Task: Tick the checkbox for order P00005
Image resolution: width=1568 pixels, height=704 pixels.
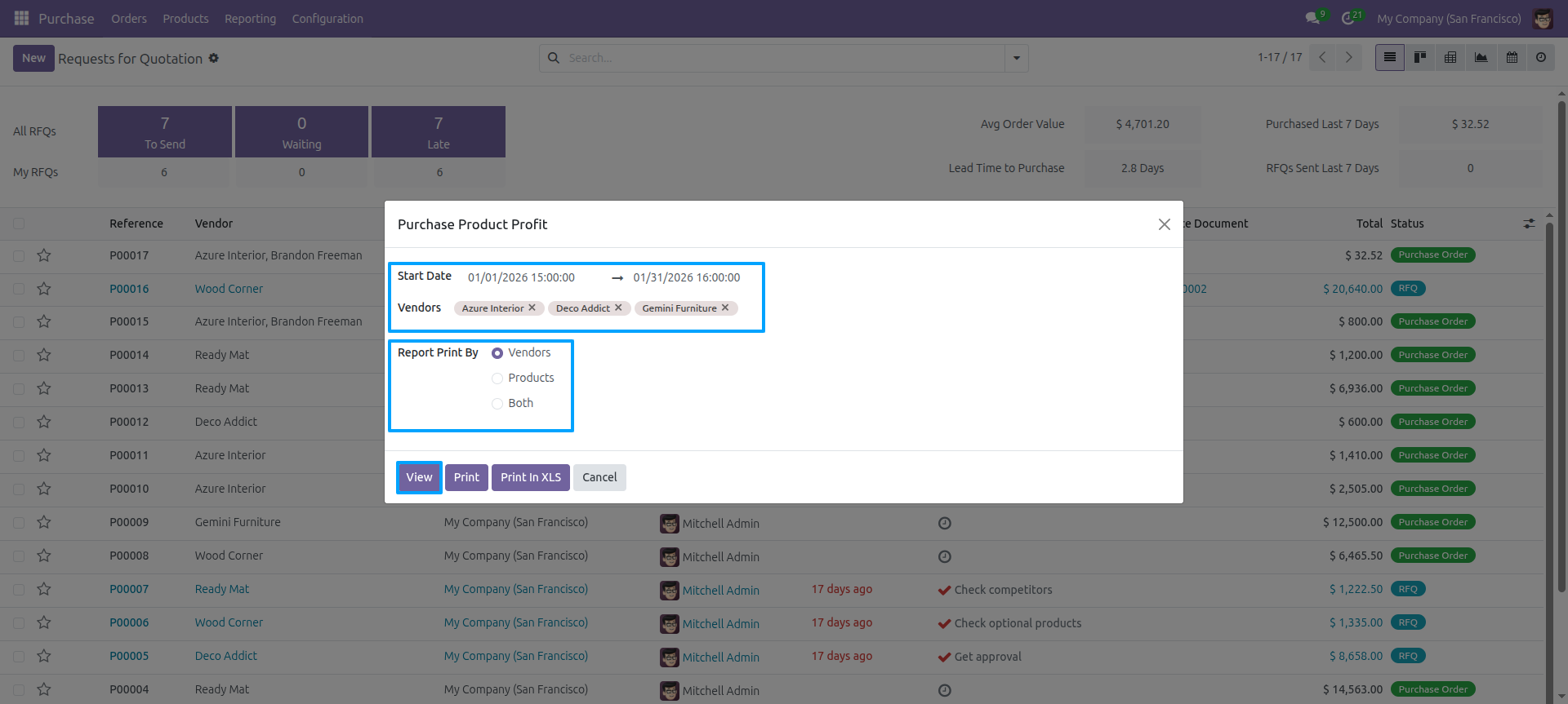Action: [19, 657]
